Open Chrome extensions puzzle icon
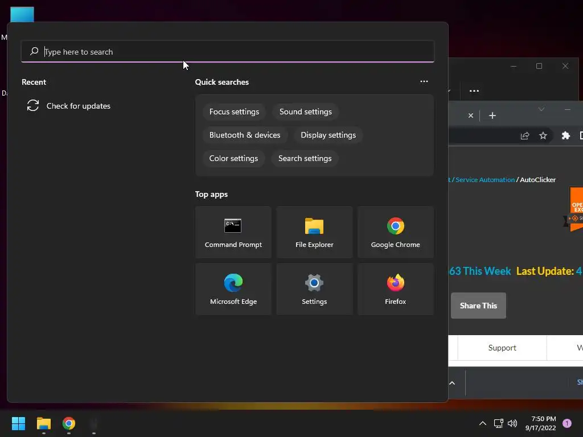The width and height of the screenshot is (583, 437). click(565, 135)
